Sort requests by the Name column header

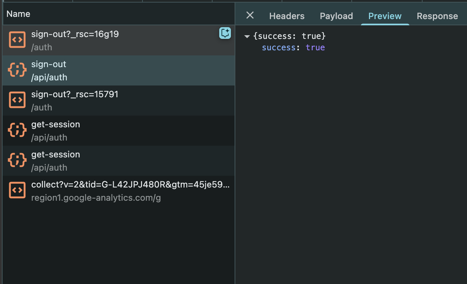[18, 14]
